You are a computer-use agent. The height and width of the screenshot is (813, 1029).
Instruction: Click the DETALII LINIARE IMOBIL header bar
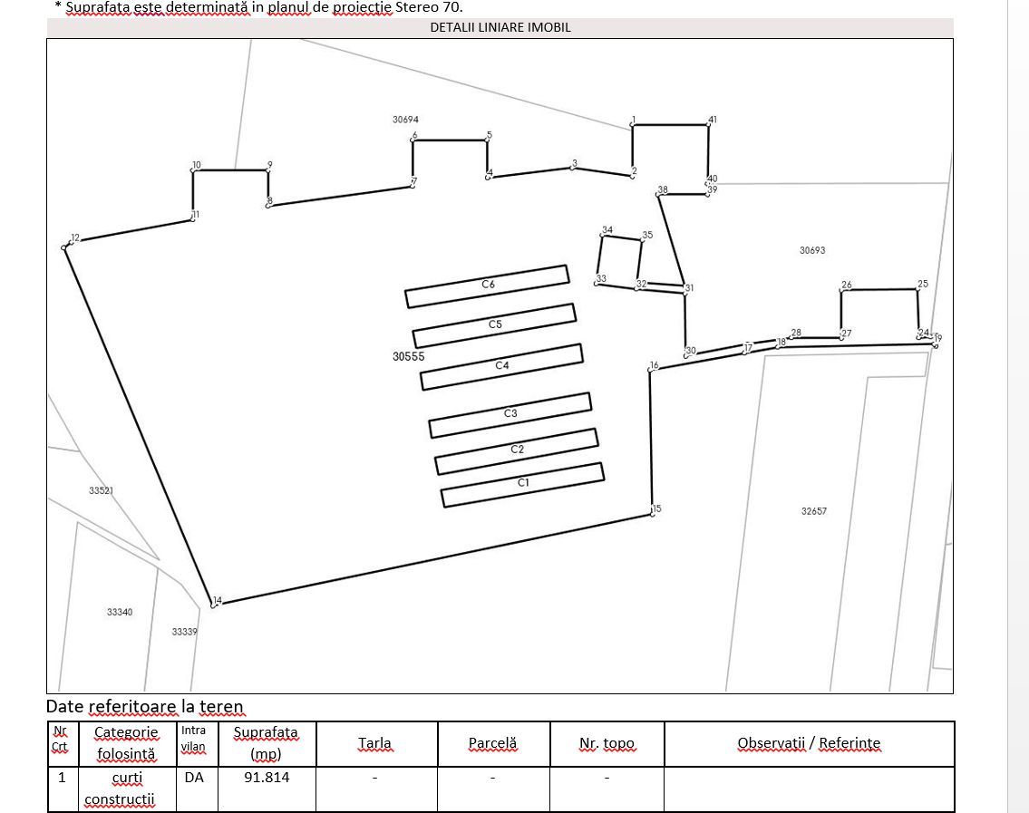pyautogui.click(x=500, y=27)
